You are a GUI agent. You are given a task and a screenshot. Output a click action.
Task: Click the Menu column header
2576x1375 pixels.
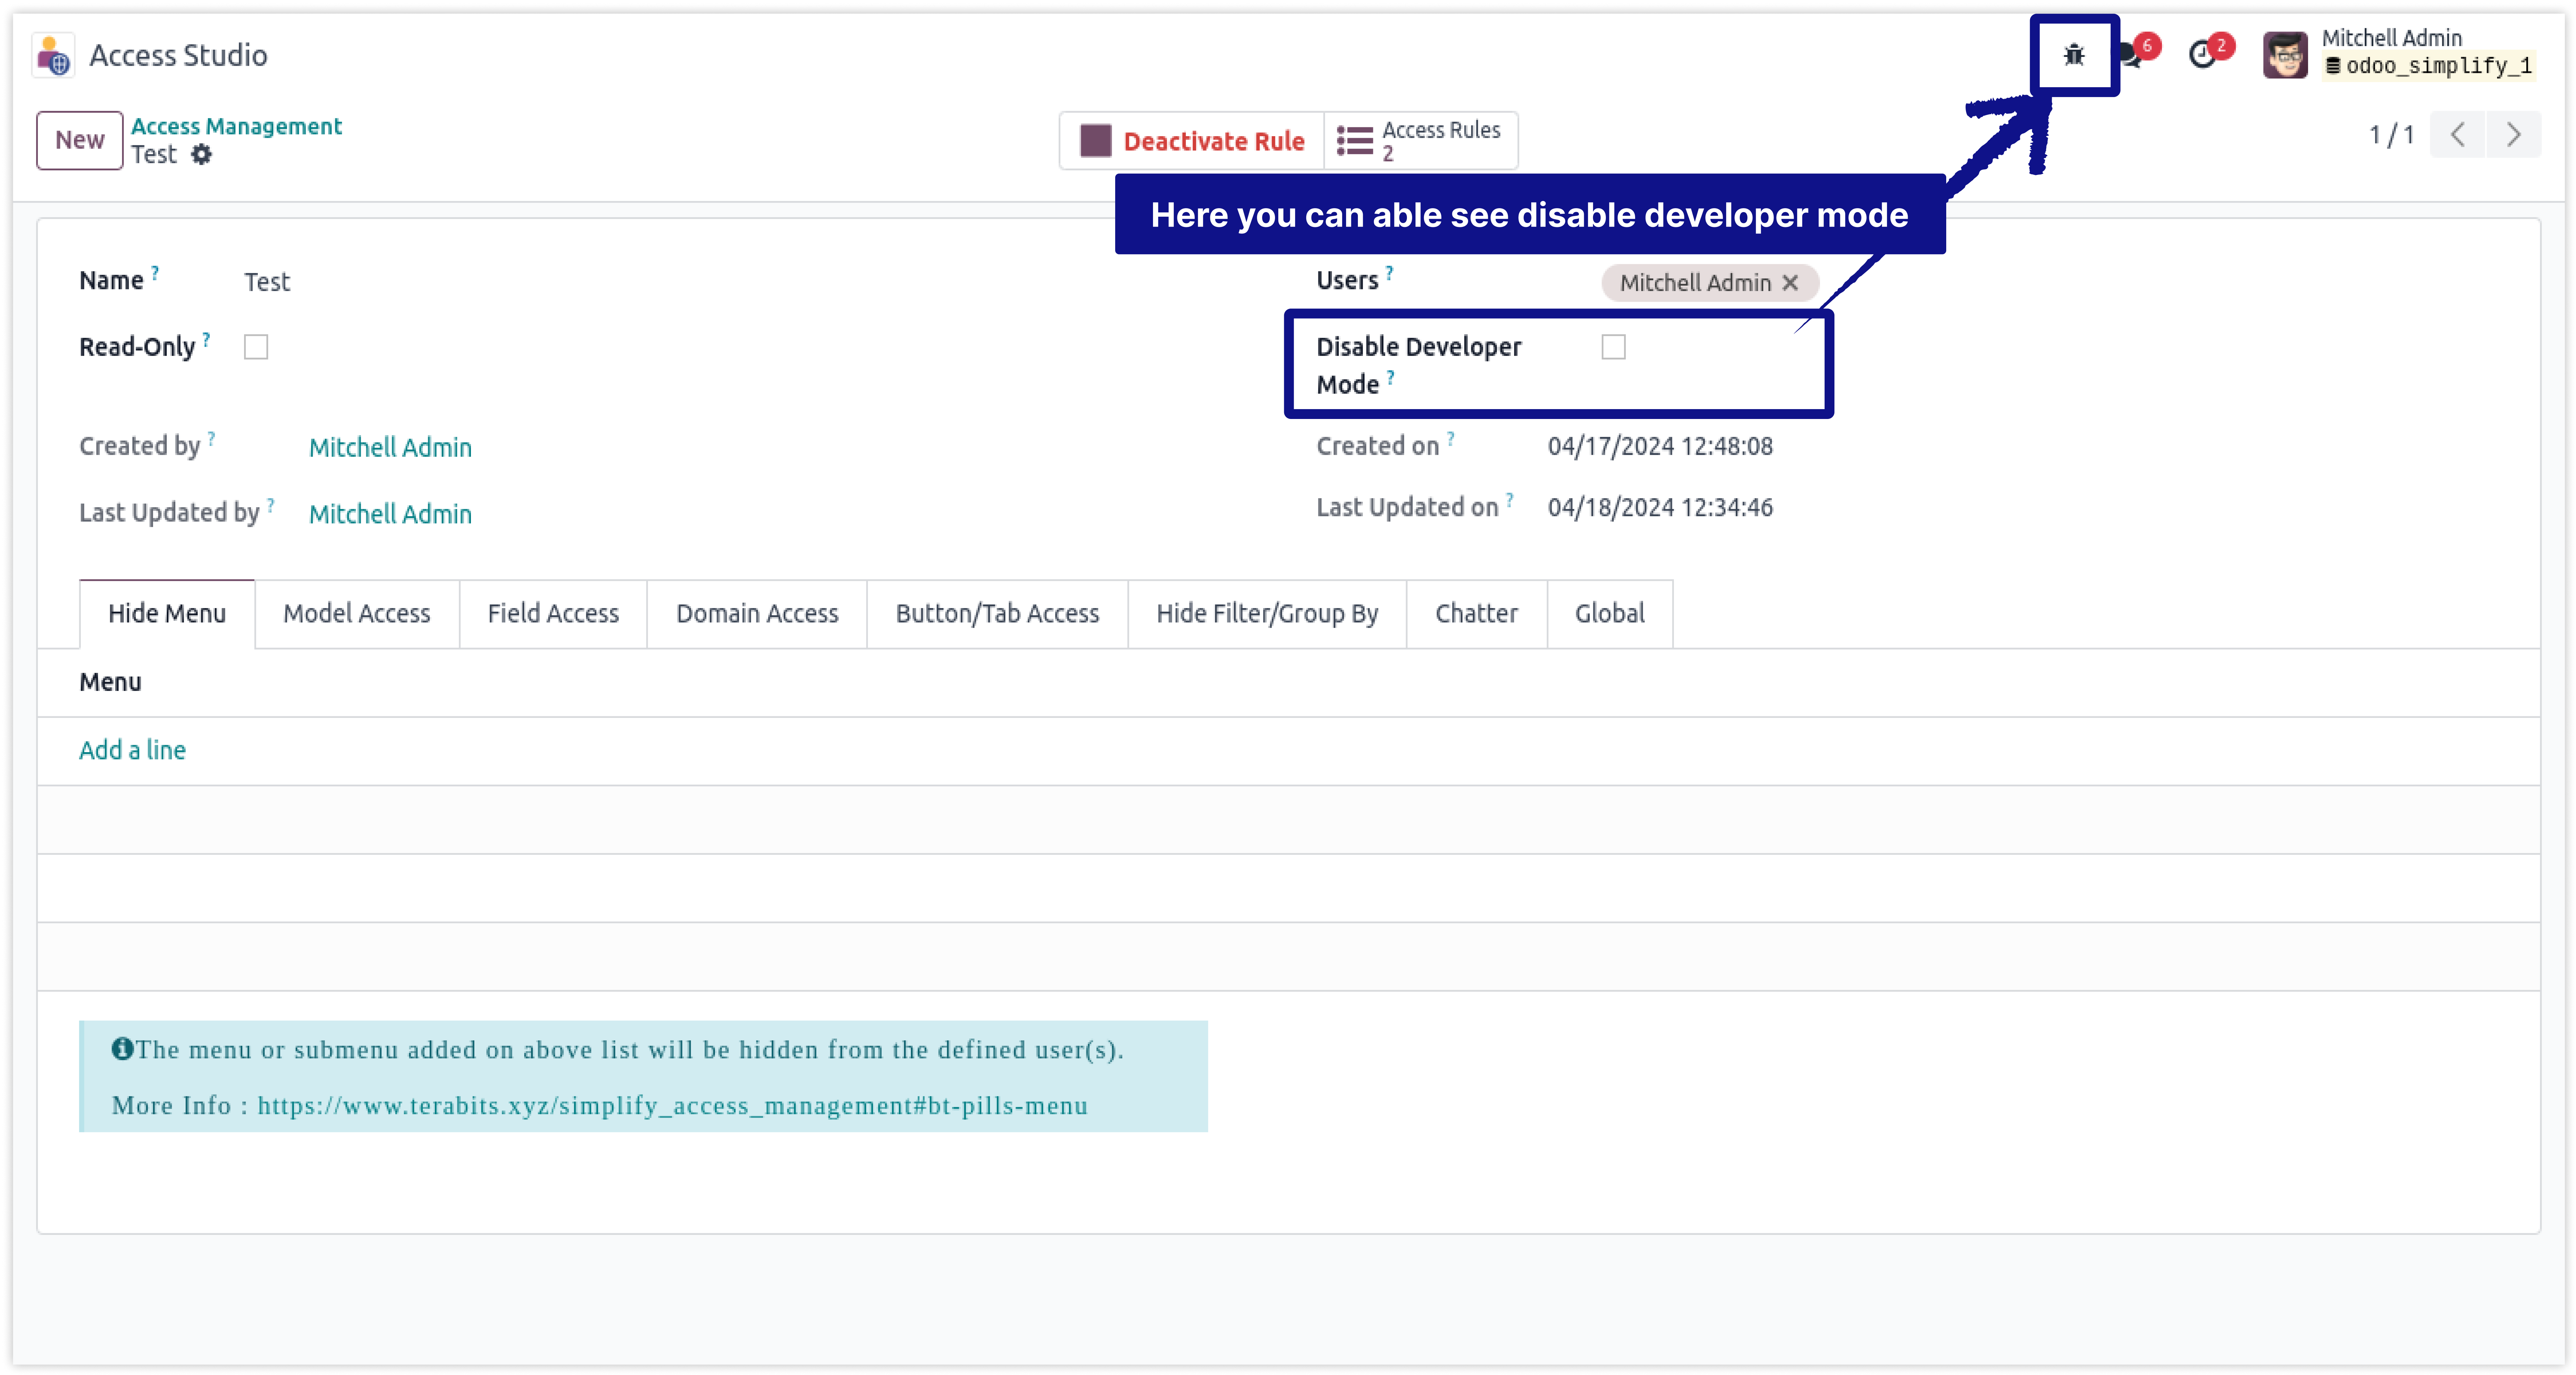click(110, 682)
